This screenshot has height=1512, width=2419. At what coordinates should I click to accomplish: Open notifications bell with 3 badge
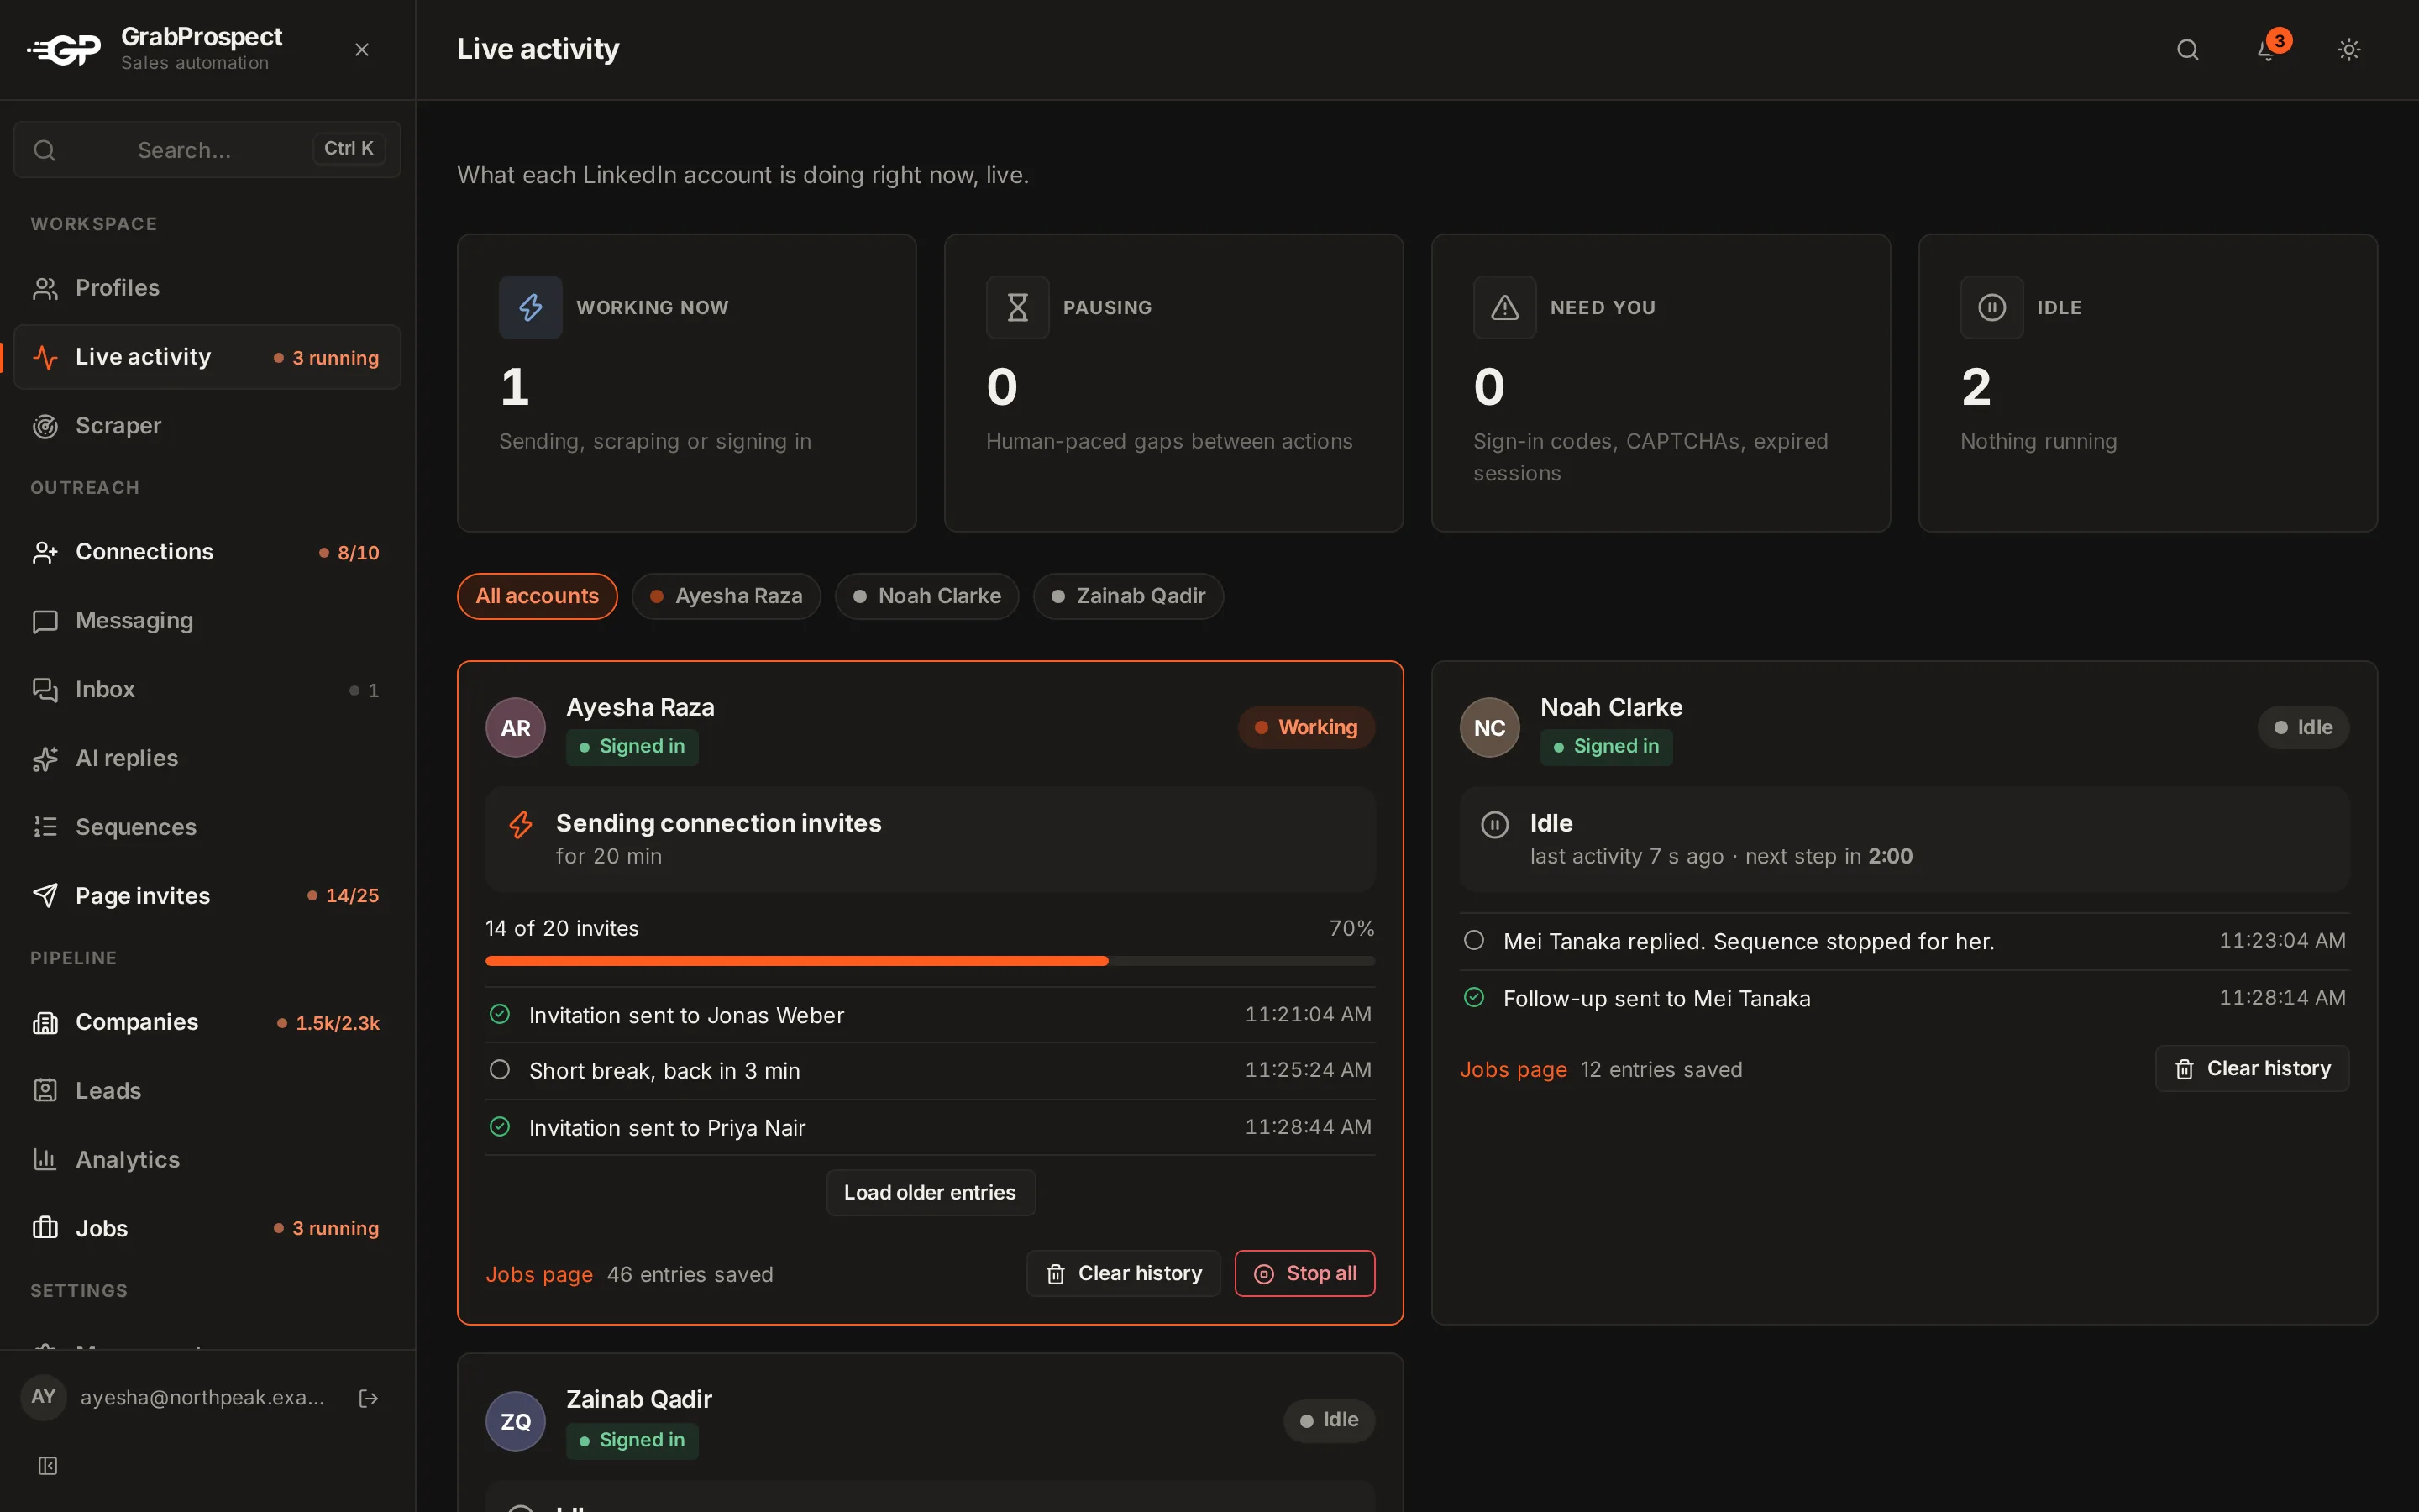click(x=2267, y=49)
